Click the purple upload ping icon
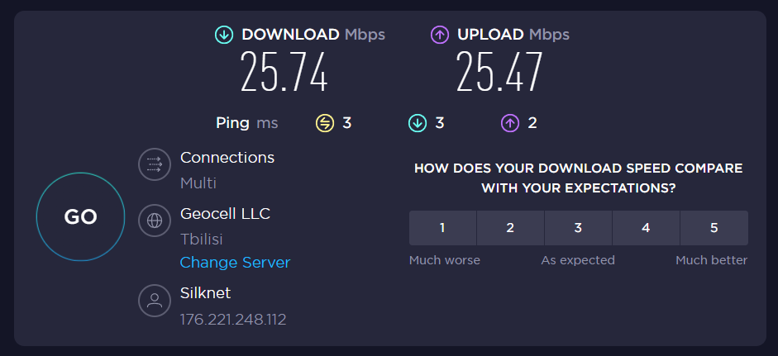The image size is (778, 356). tap(509, 123)
